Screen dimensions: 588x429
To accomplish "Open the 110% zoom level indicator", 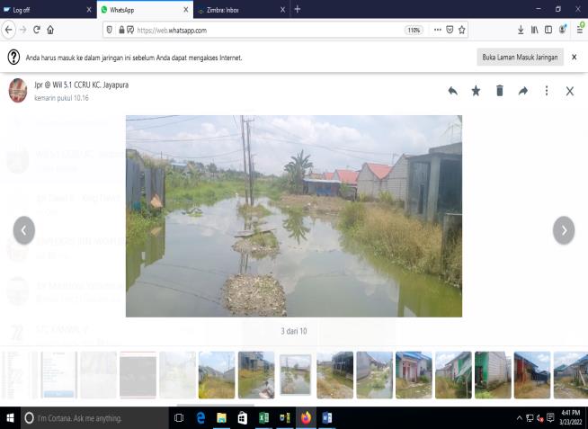I will coord(414,30).
